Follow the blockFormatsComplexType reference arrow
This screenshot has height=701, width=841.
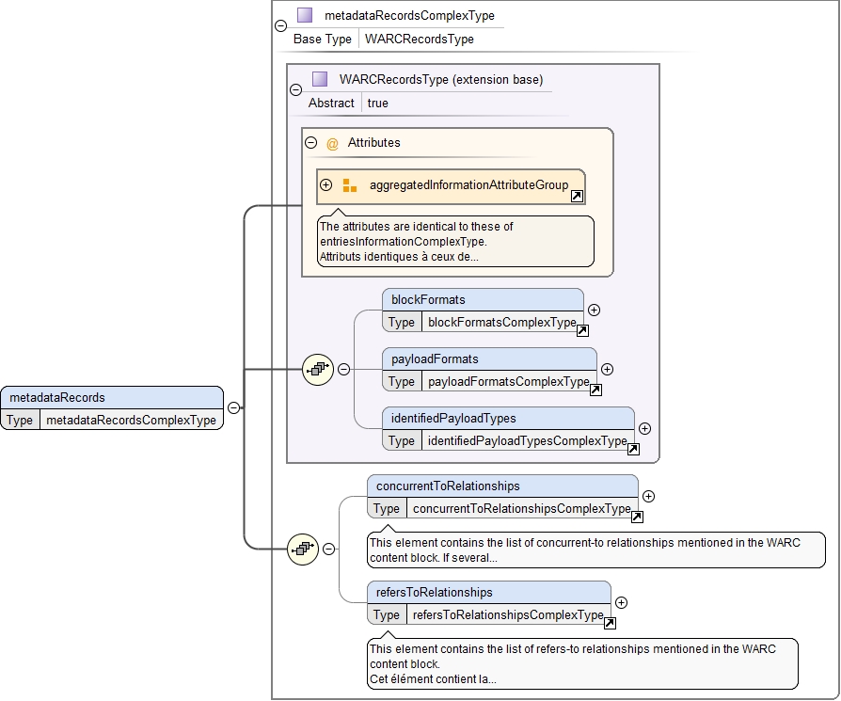click(x=582, y=330)
